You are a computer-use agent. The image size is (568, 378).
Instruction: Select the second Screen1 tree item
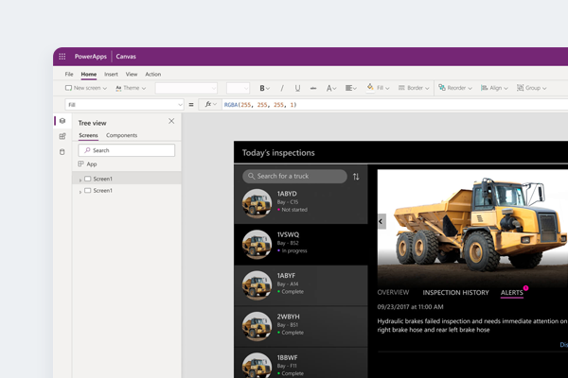coord(127,190)
